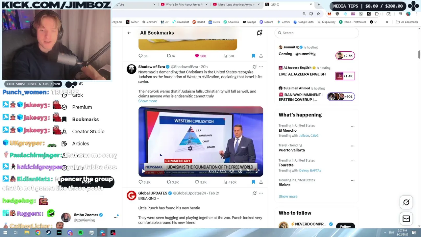Show more trending topics
Image resolution: width=421 pixels, height=237 pixels.
288,197
